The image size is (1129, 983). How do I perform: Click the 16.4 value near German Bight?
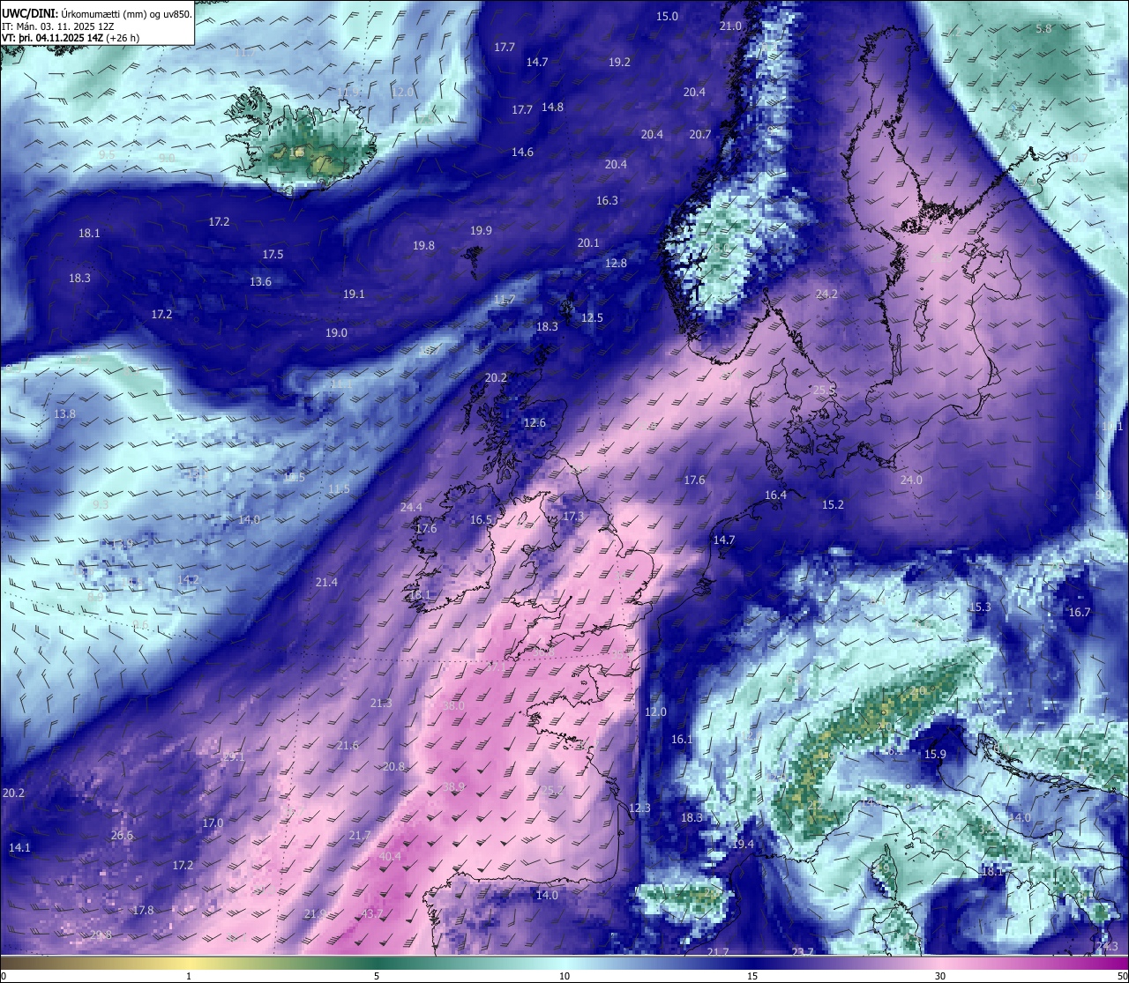(775, 495)
